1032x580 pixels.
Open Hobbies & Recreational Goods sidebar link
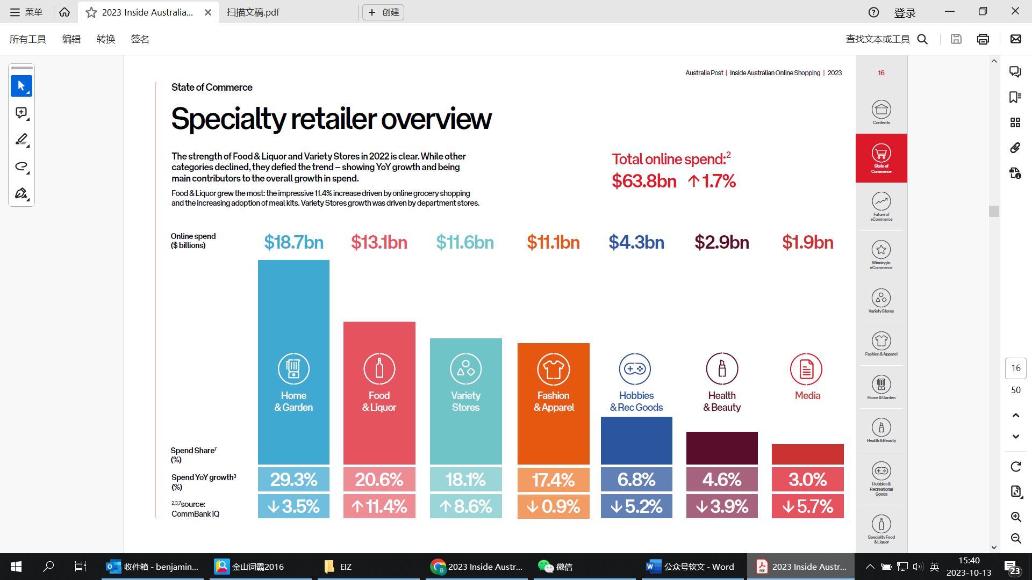(881, 479)
